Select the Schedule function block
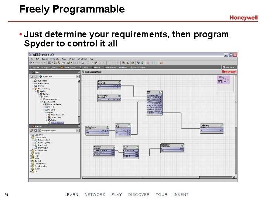Screen dimensions: 266x199 [x=104, y=151]
